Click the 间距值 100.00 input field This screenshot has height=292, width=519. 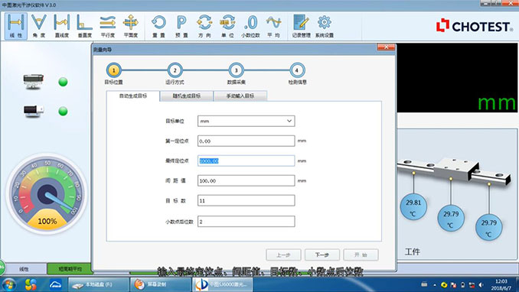(x=246, y=180)
